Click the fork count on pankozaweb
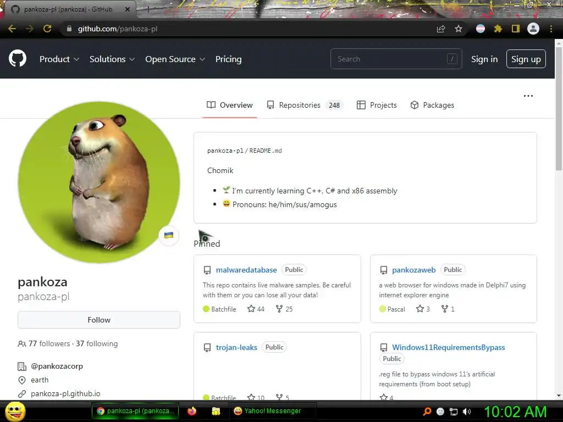The image size is (563, 422). (x=448, y=309)
